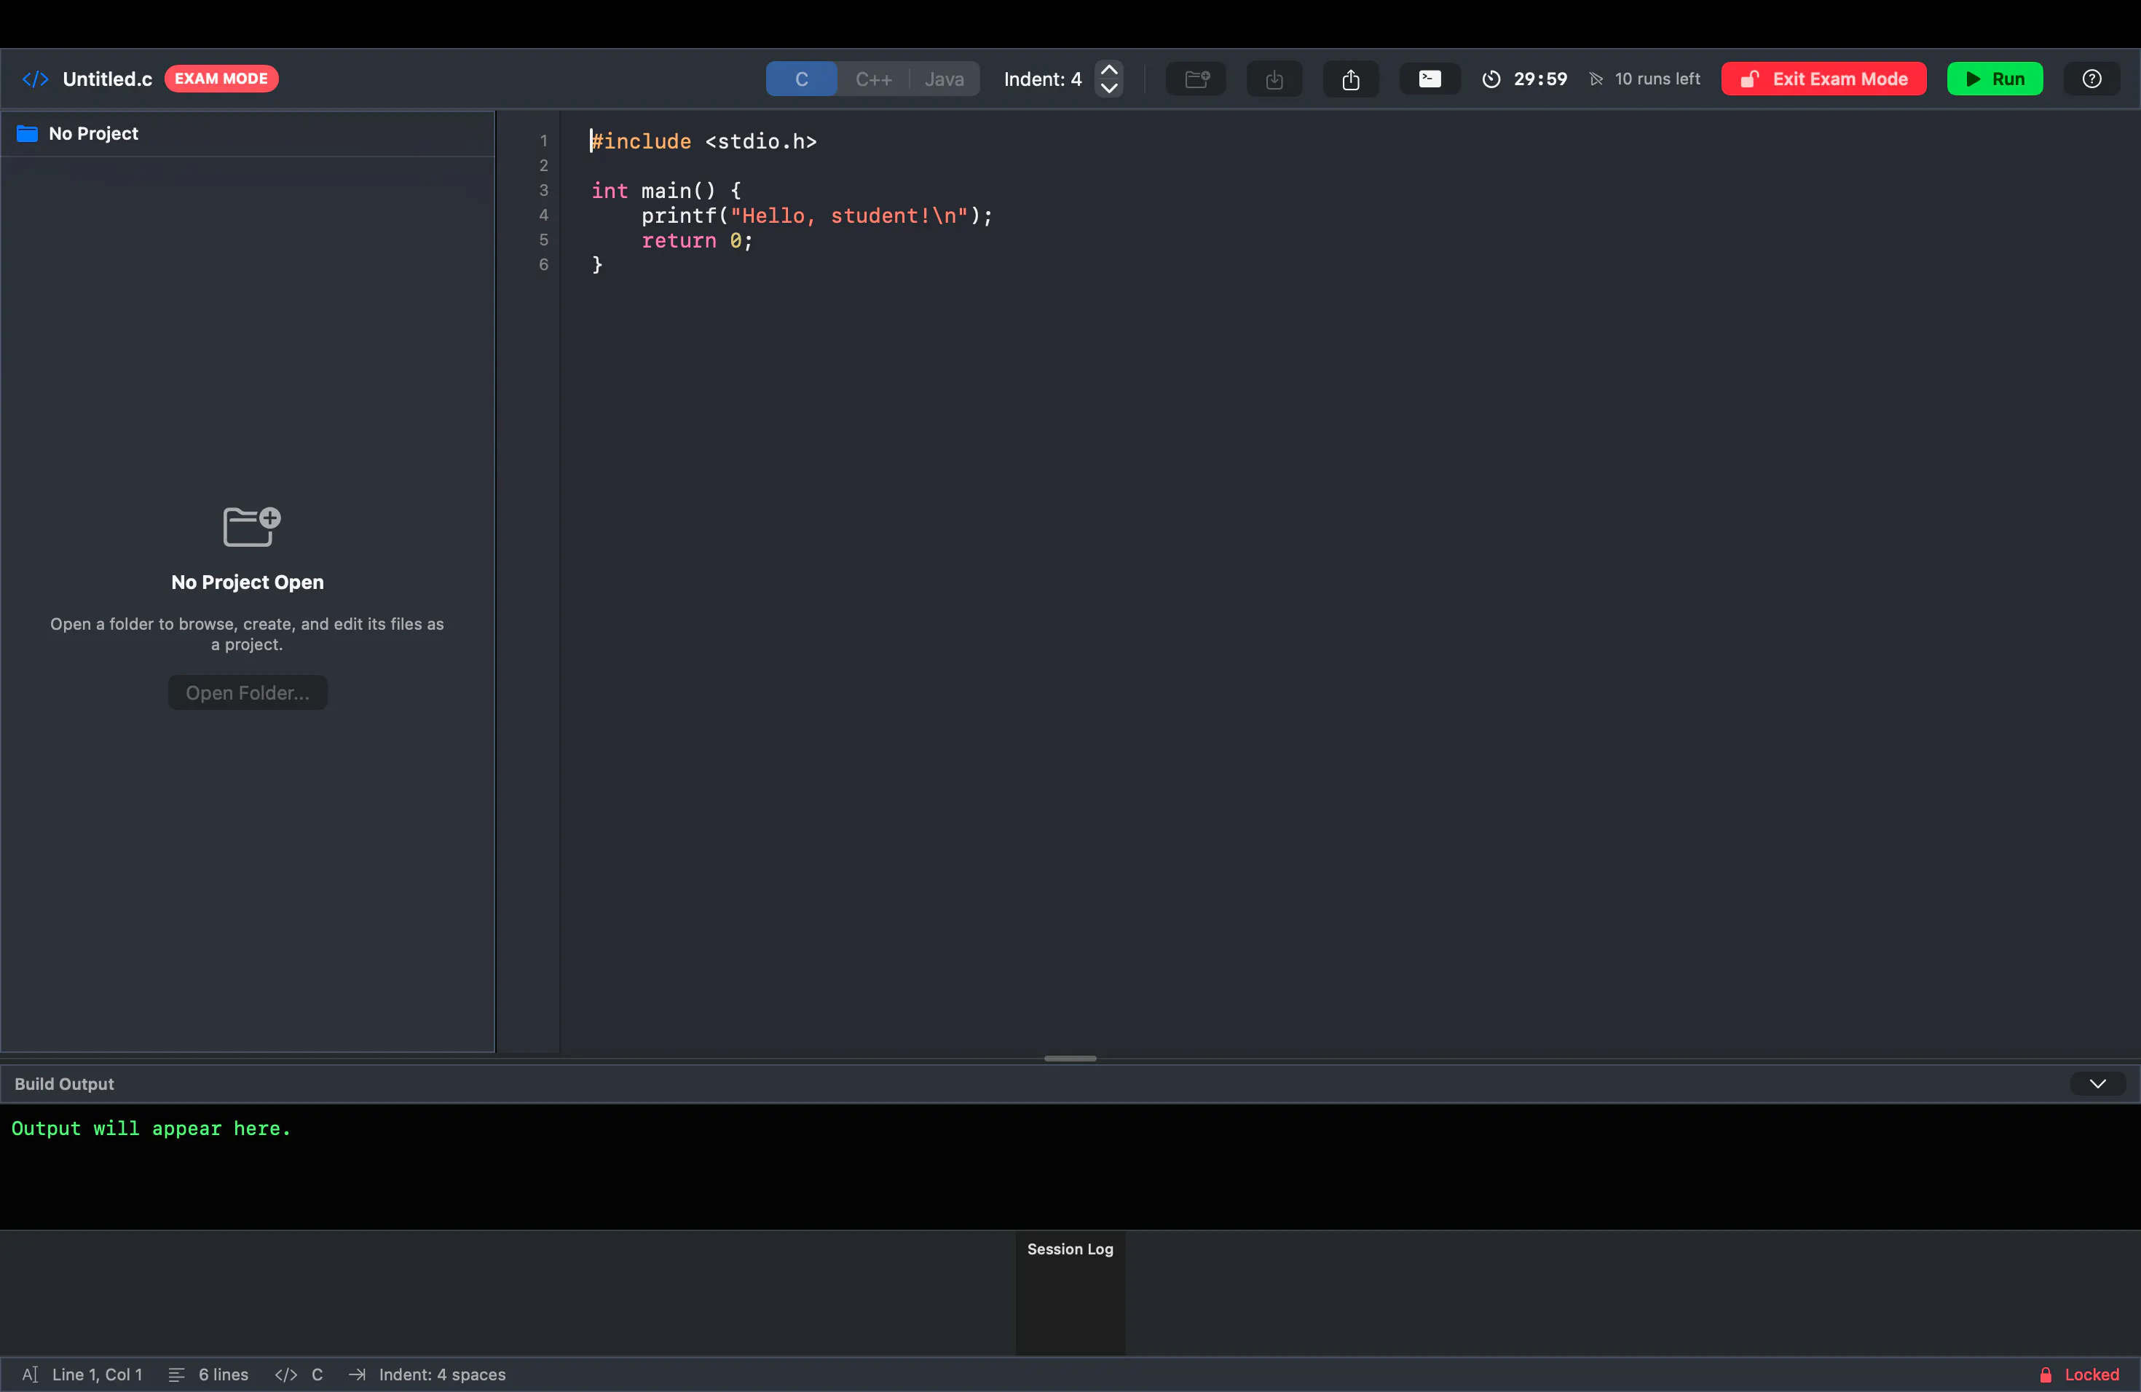Click the EXAM MODE badge
Image resolution: width=2141 pixels, height=1392 pixels.
click(221, 79)
